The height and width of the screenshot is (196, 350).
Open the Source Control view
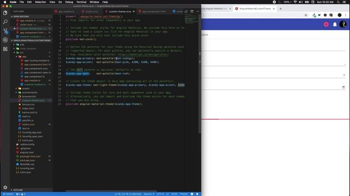[x=5, y=31]
